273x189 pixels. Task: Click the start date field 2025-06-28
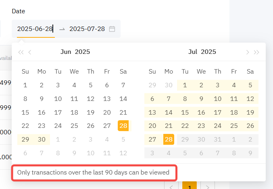coord(35,29)
